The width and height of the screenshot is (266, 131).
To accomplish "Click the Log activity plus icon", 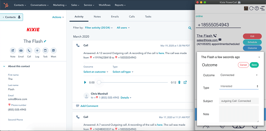I will coord(37,50).
